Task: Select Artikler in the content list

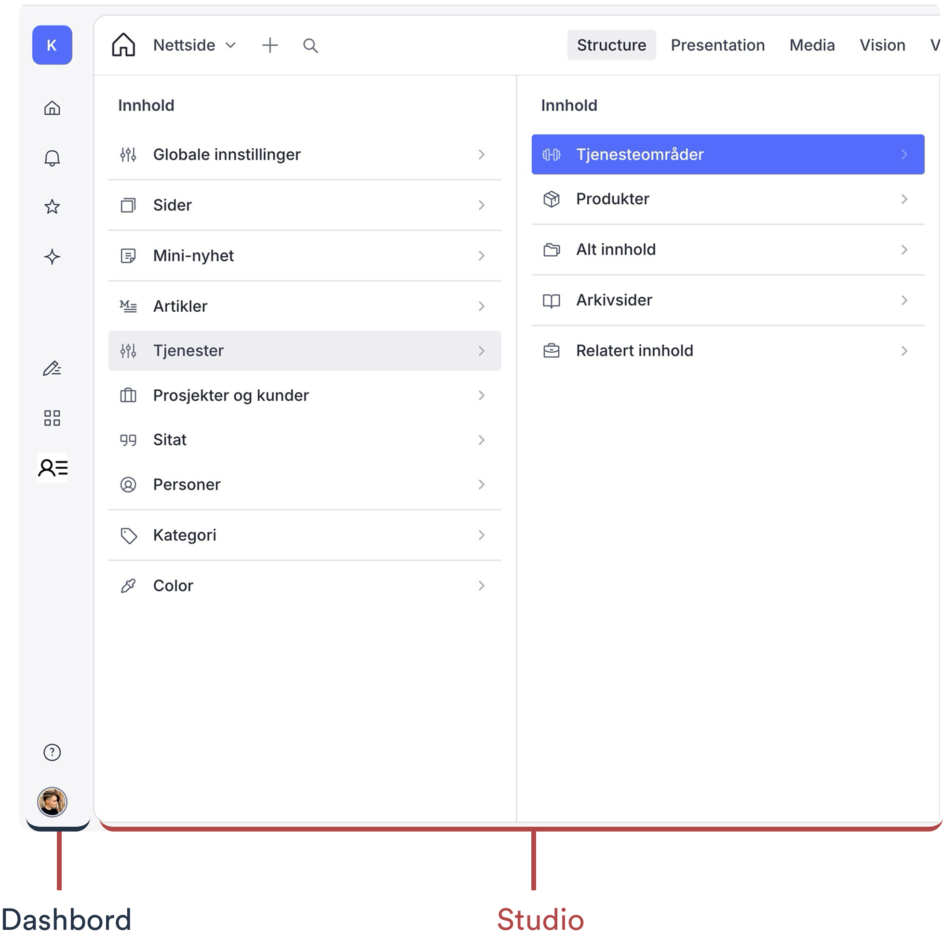Action: point(305,306)
